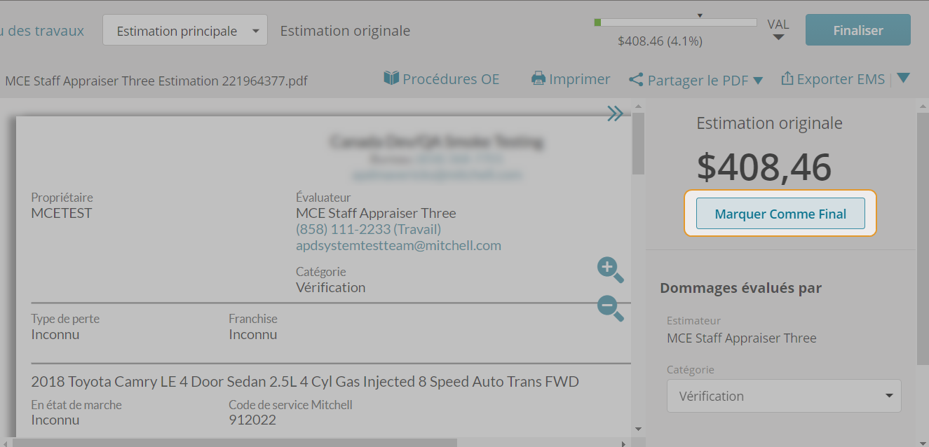This screenshot has height=447, width=929.
Task: Zoom out with the minus magnifier icon
Action: pos(610,308)
